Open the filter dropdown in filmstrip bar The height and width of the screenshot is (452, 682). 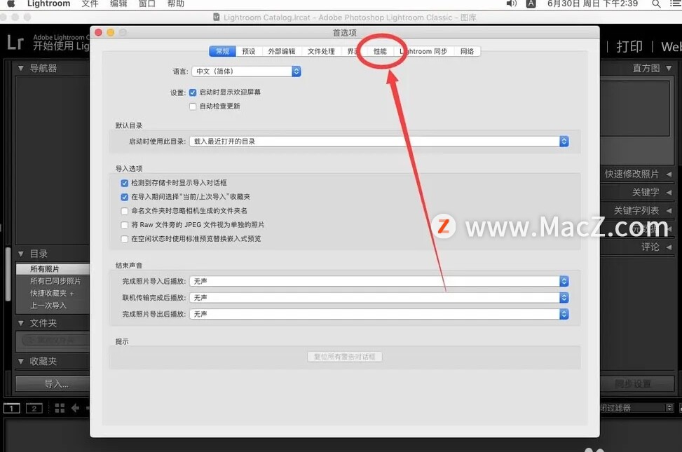[636, 408]
